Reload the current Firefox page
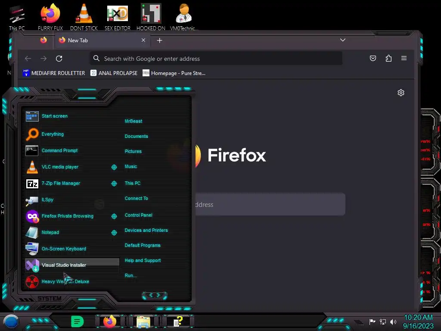The image size is (441, 331). (x=59, y=59)
